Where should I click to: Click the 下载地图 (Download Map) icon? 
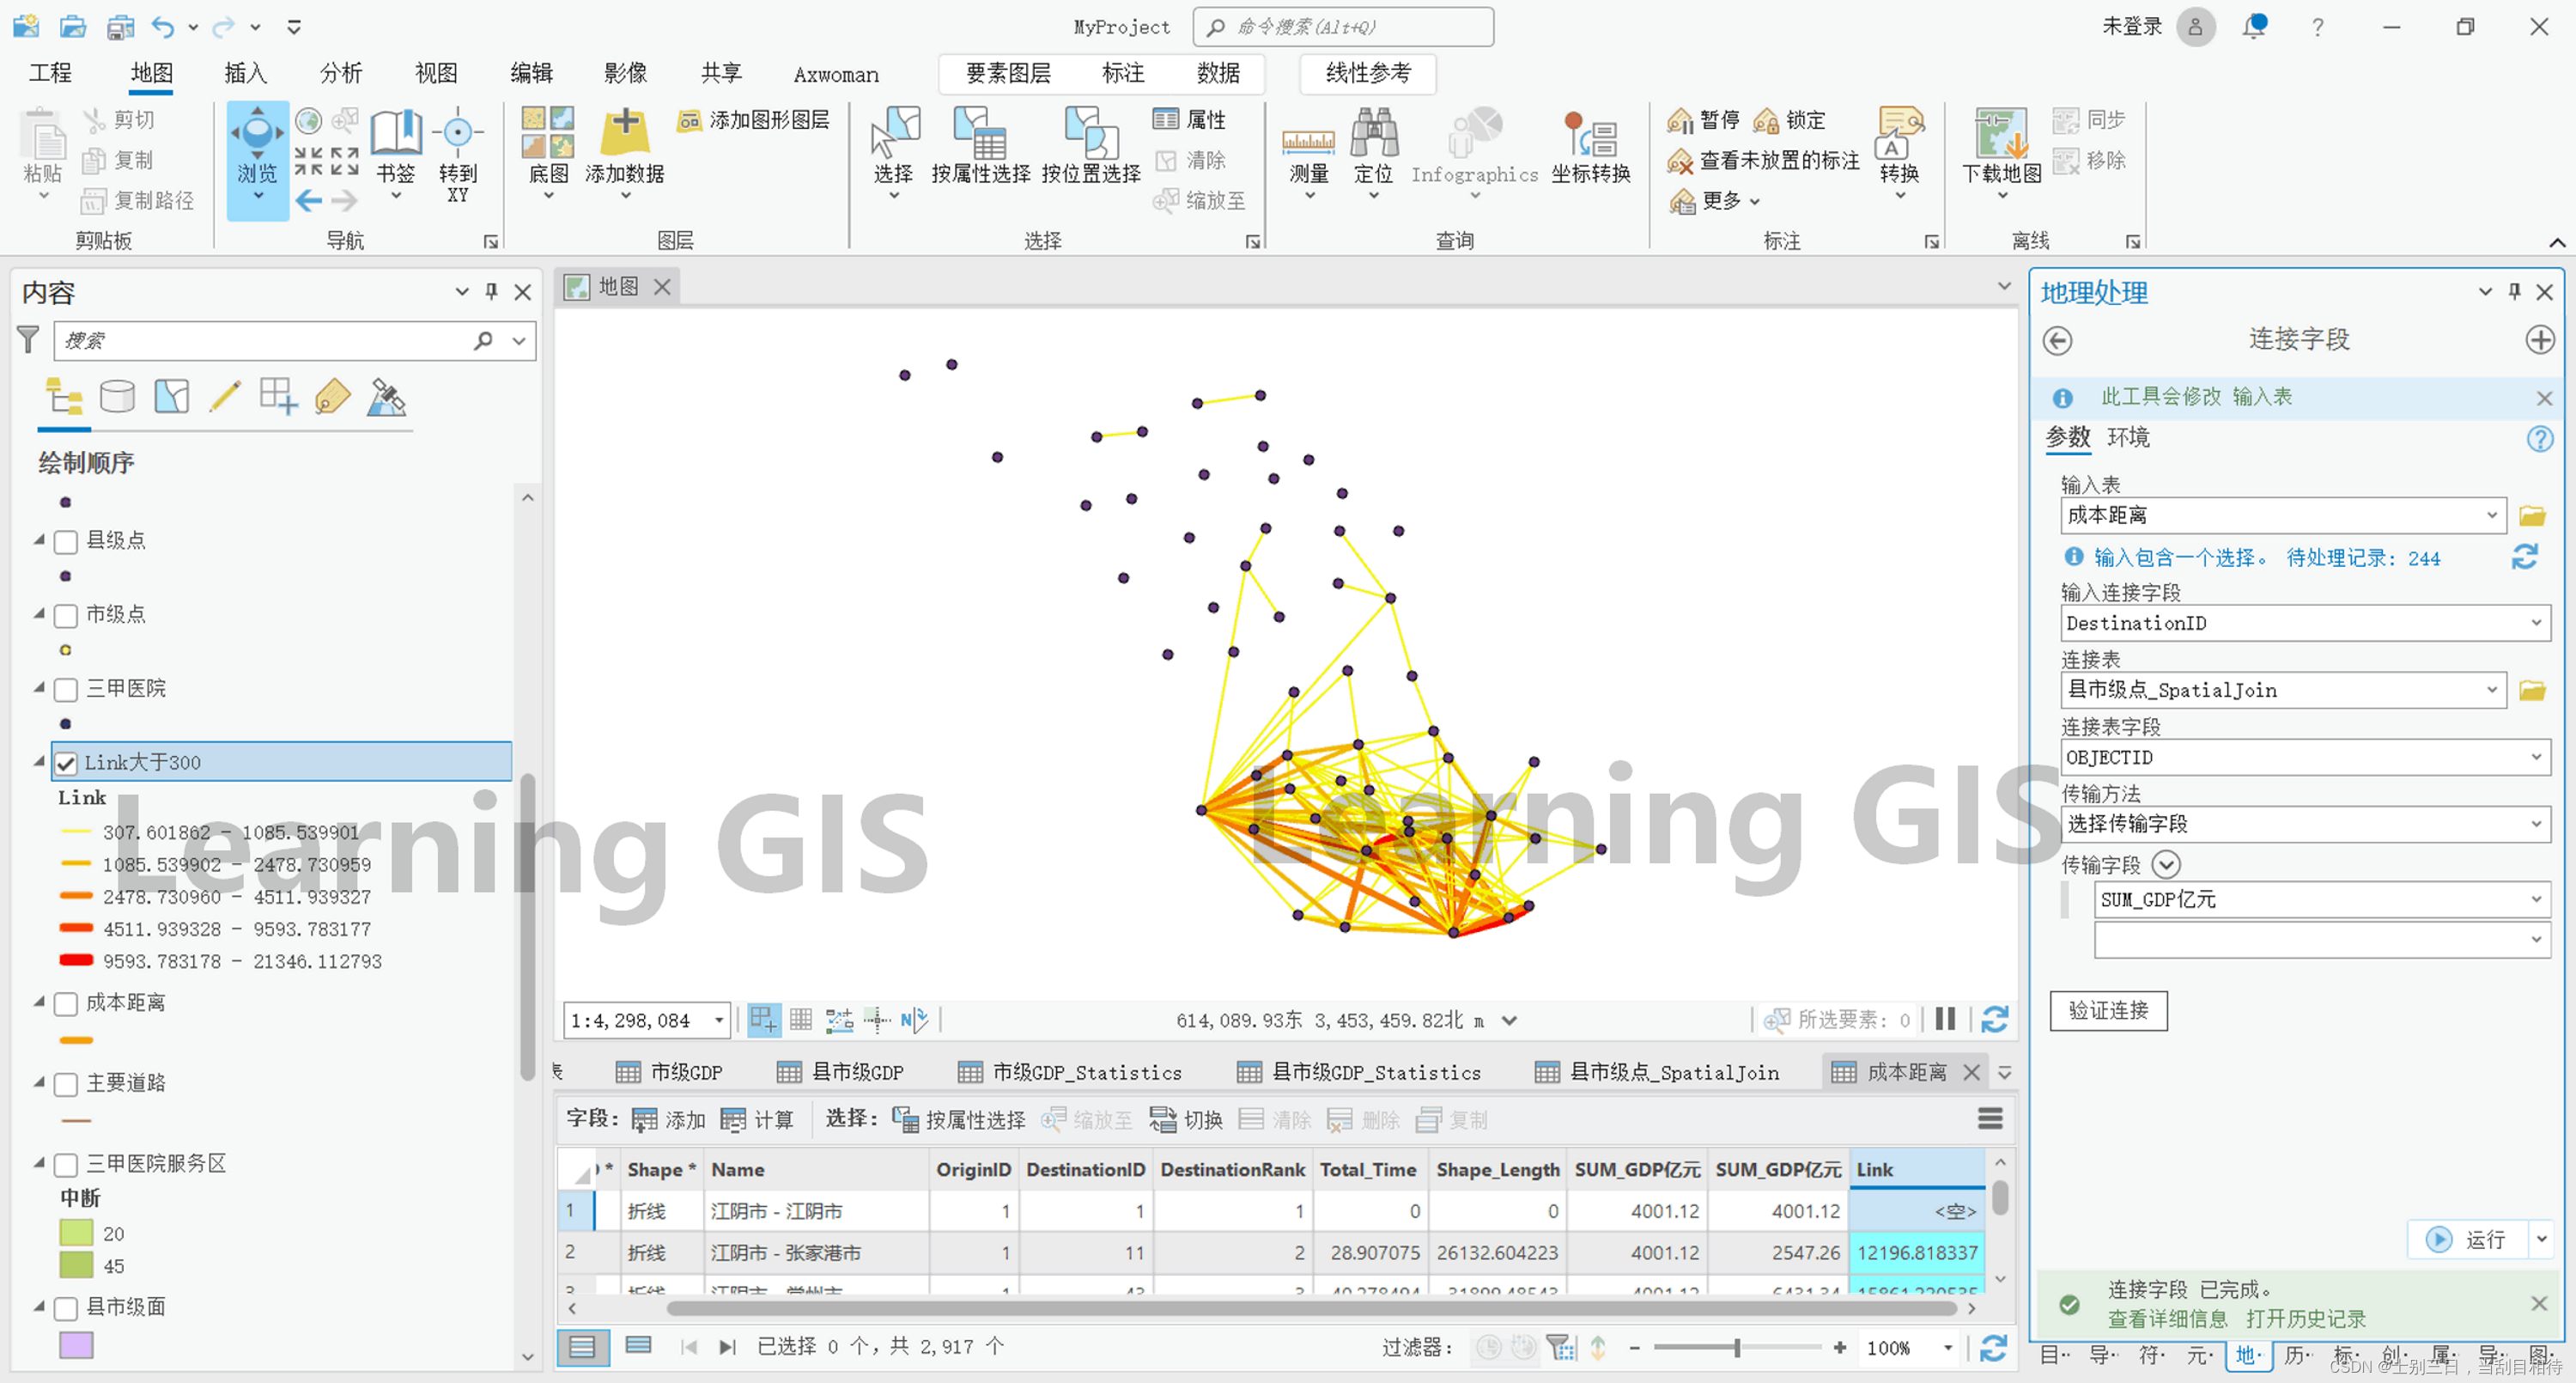(x=2001, y=135)
